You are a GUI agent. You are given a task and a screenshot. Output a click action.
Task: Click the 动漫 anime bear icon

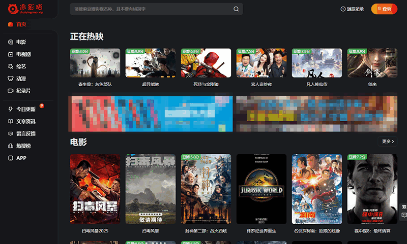pyautogui.click(x=11, y=79)
